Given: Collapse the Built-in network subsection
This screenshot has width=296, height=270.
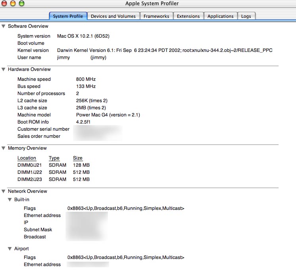Looking at the screenshot, I should point(10,200).
